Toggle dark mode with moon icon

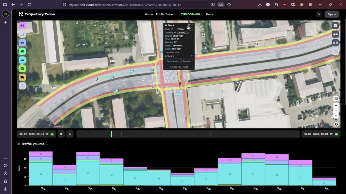319,14
